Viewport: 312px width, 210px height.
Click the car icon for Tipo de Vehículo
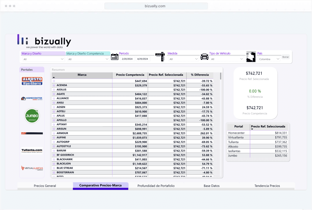point(205,57)
